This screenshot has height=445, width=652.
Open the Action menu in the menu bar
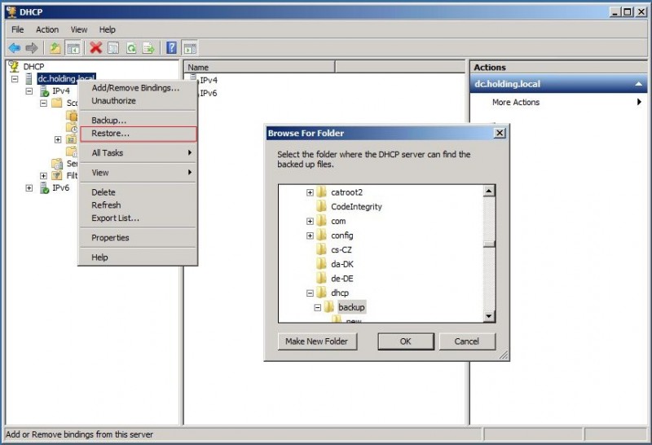[x=47, y=29]
